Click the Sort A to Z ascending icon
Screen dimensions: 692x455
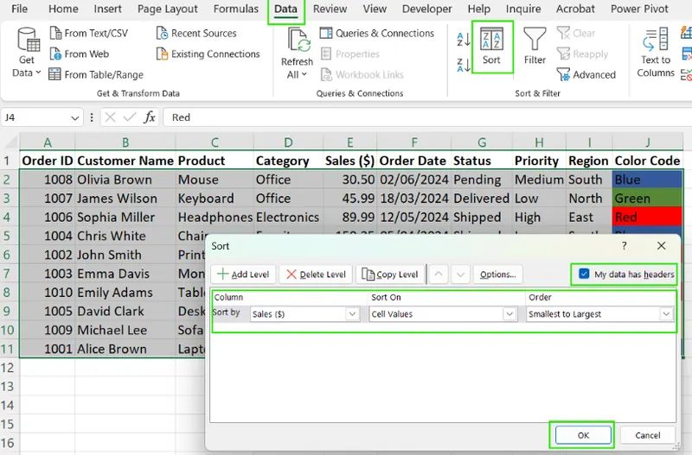click(464, 40)
